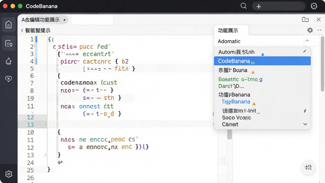Open the Home icon in the sidebar
Image resolution: width=325 pixels, height=183 pixels.
(9, 24)
